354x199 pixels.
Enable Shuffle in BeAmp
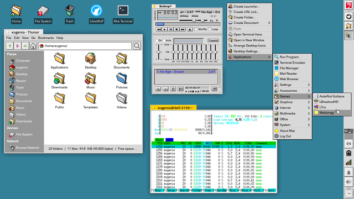(x=200, y=29)
